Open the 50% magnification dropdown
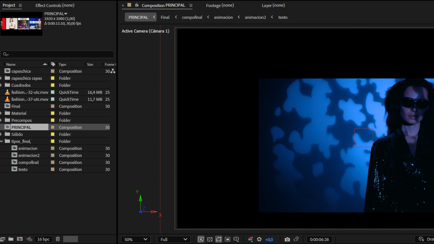The image size is (434, 244). (x=136, y=239)
